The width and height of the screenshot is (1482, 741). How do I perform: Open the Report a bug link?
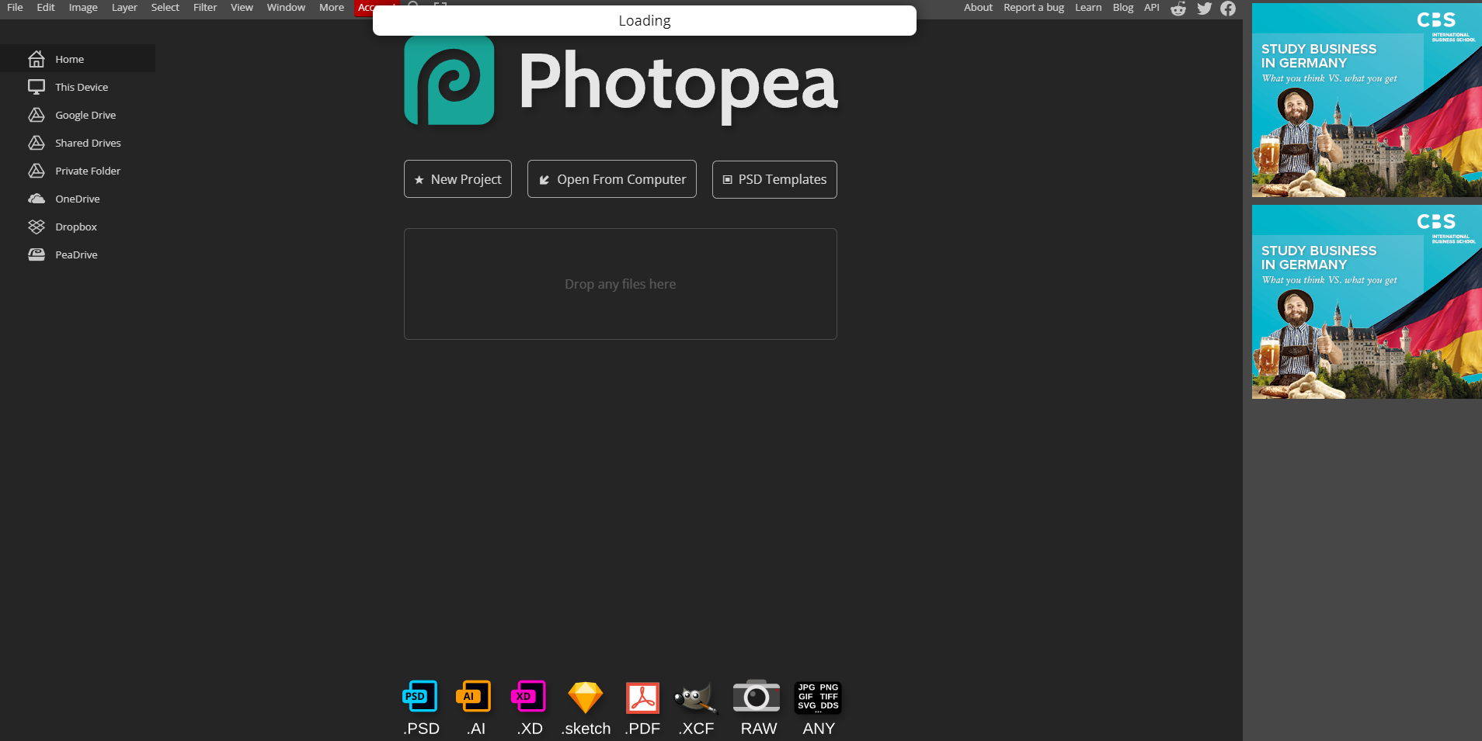1033,7
